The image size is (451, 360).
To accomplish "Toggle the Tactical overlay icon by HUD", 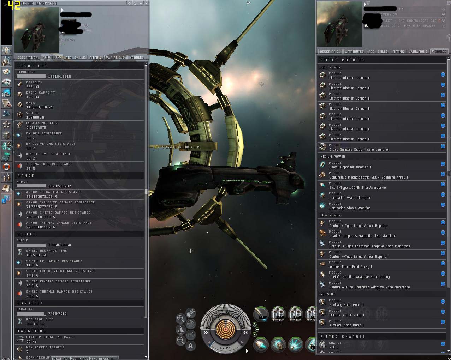I will [191, 334].
